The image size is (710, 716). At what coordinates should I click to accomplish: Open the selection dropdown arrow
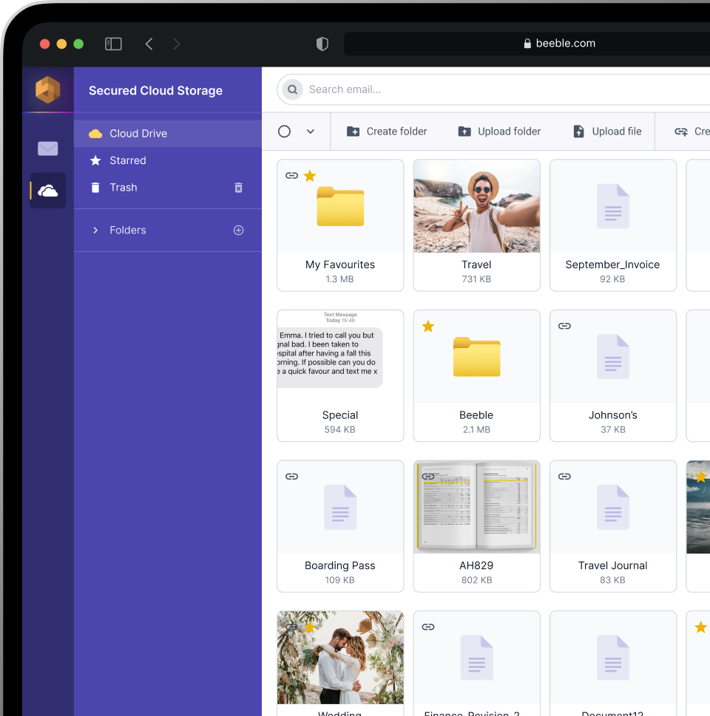311,132
